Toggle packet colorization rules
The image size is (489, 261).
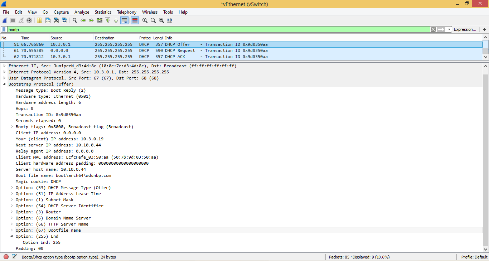[135, 20]
